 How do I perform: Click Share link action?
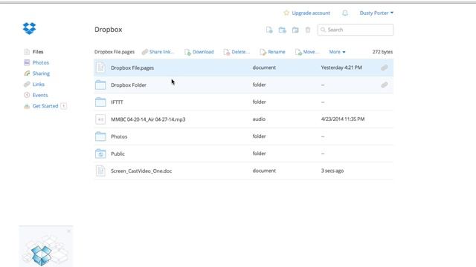pyautogui.click(x=158, y=52)
